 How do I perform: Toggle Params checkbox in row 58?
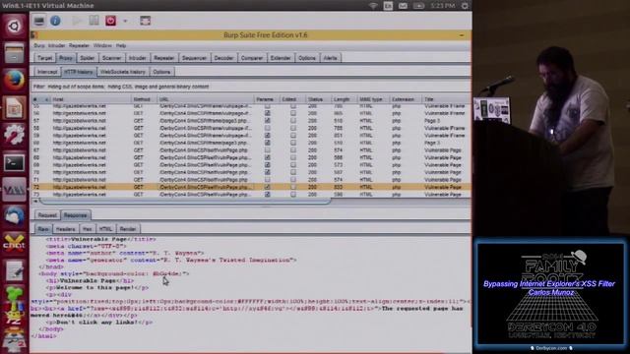267,128
